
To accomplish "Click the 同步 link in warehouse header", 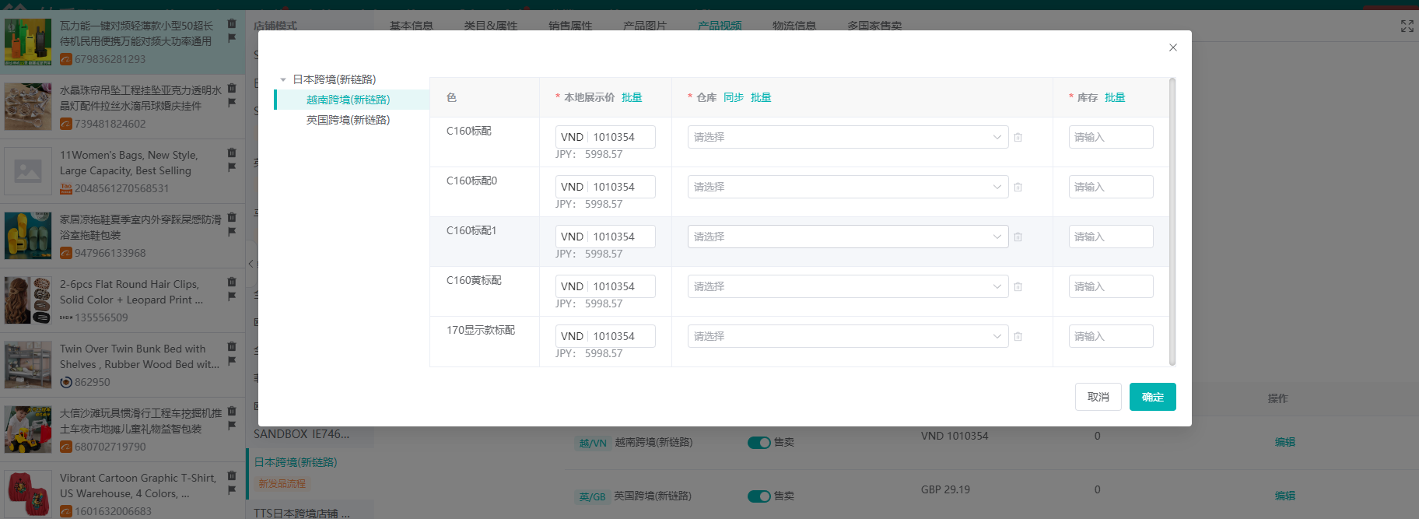I will (733, 97).
